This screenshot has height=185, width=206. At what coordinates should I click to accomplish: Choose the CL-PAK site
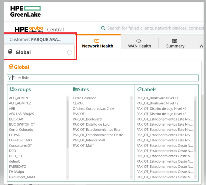point(78,103)
